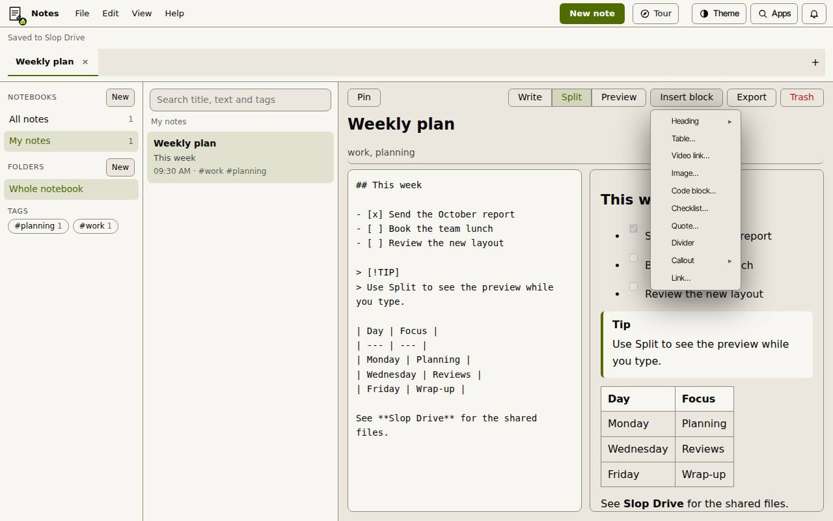Select the Whole notebook folder
This screenshot has width=833, height=521.
tap(71, 189)
